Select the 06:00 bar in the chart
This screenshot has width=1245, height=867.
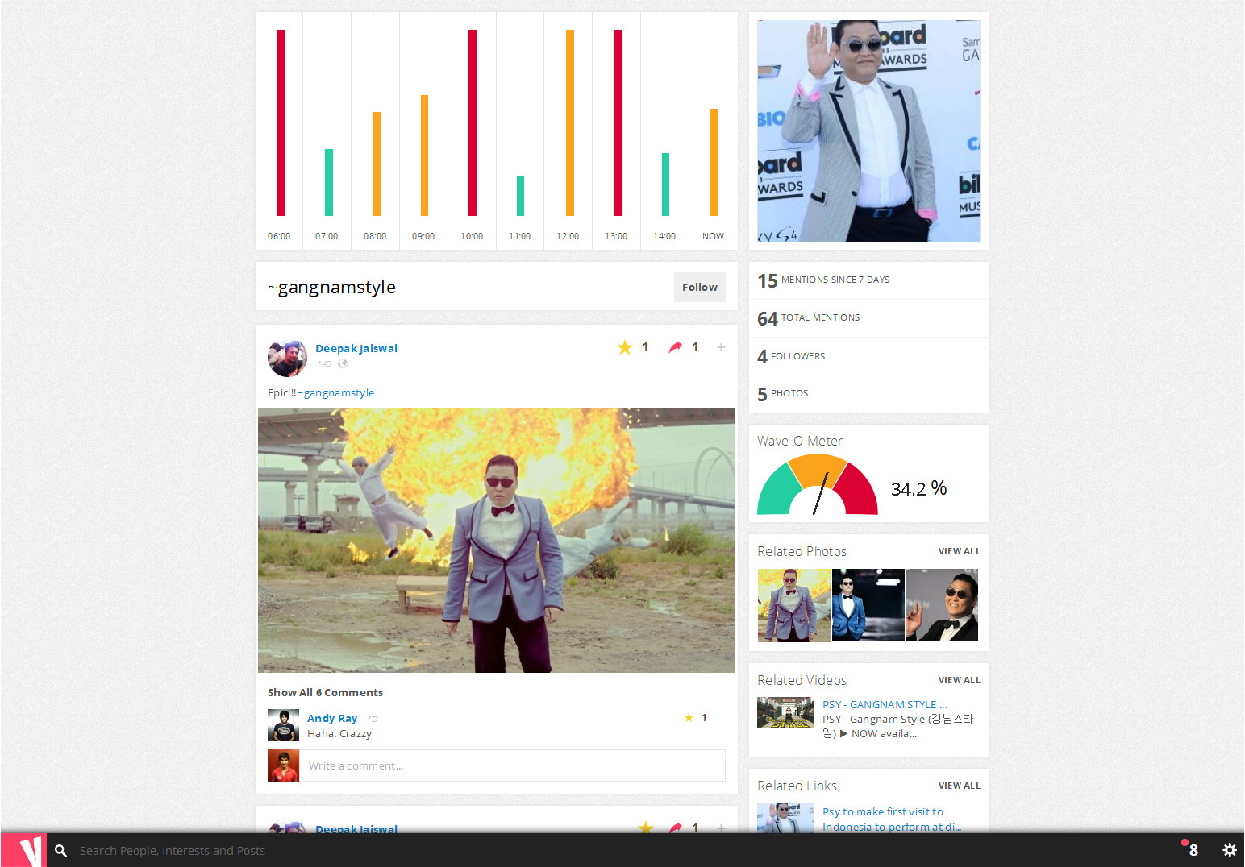pyautogui.click(x=281, y=122)
